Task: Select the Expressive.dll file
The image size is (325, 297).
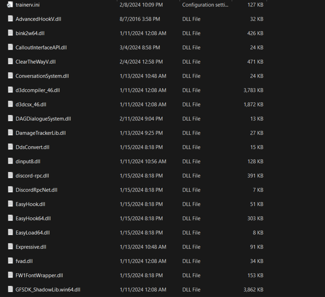Action: [x=31, y=247]
